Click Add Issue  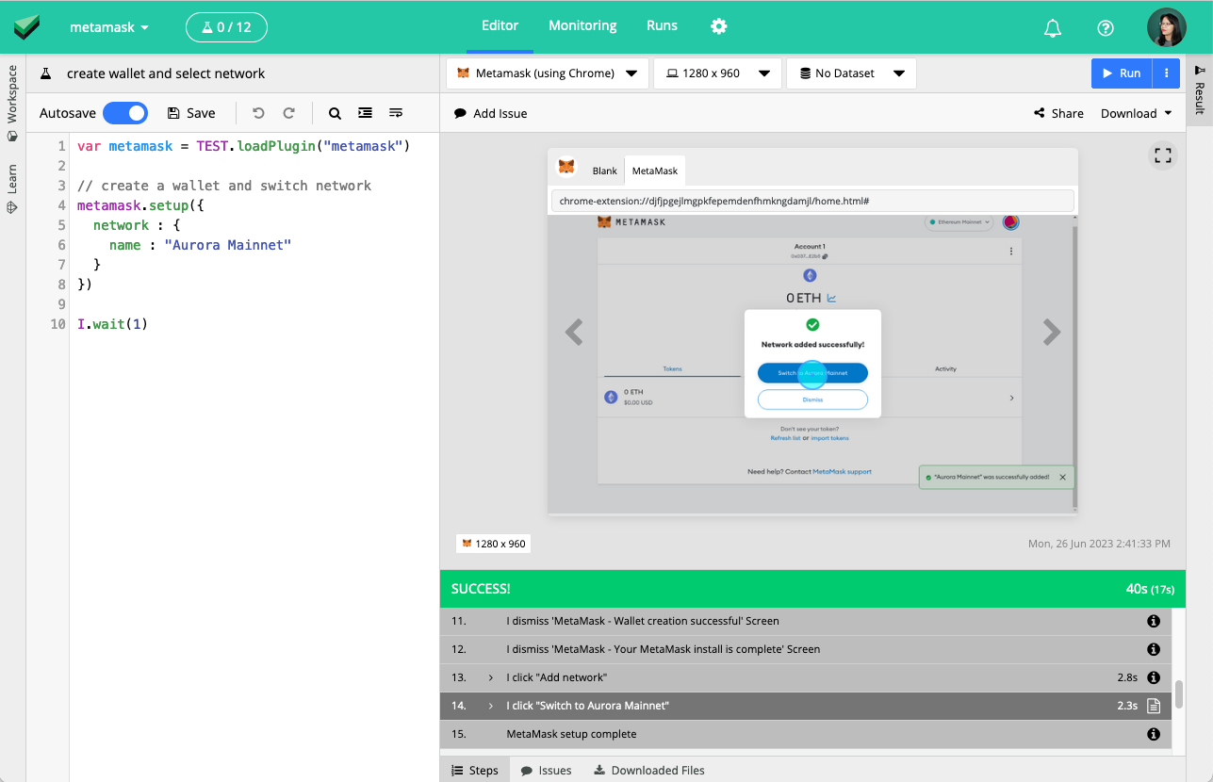(490, 113)
